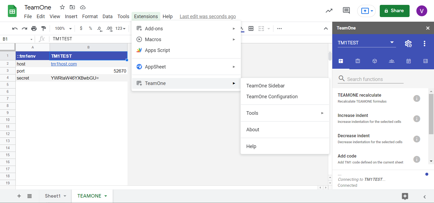Screen dimensions: 434x203
Task: Open Sheet1 tab options arrow
Action: coord(65,196)
